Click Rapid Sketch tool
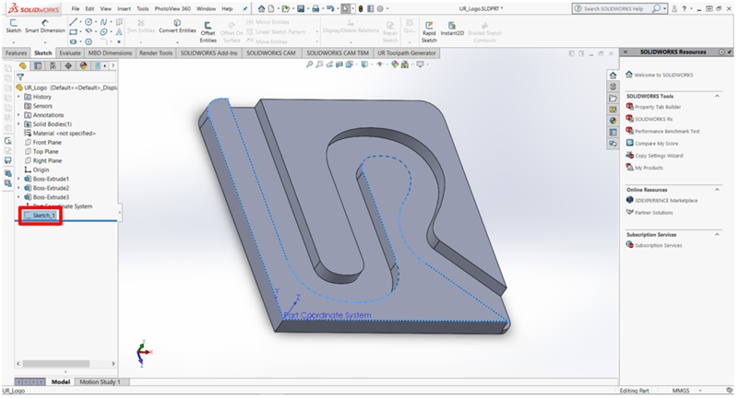738x398 pixels. click(x=429, y=32)
